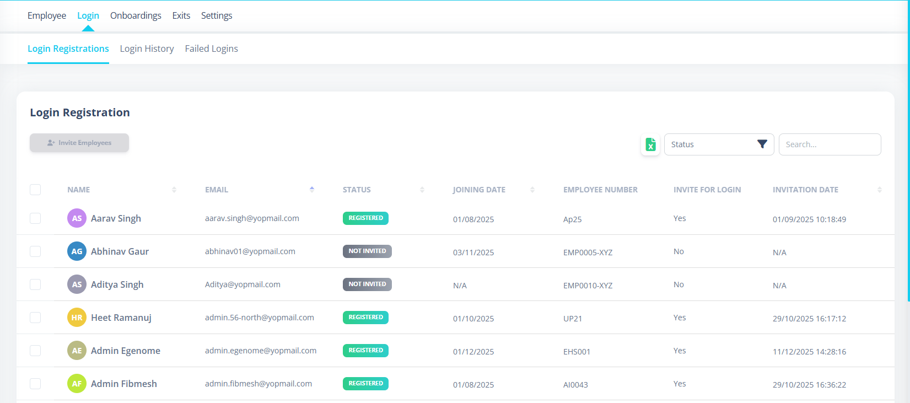910x403 pixels.
Task: Click Aditya Singh's AS avatar
Action: 77,284
